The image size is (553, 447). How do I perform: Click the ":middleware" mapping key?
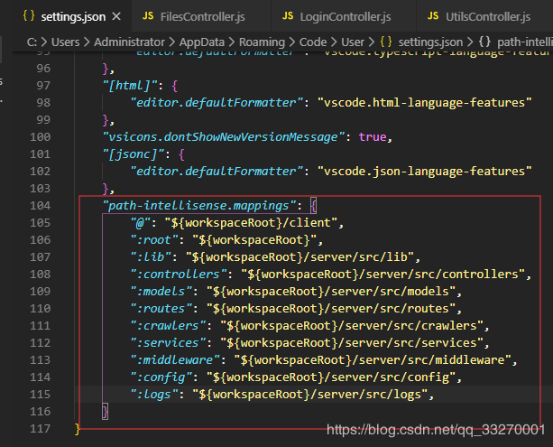(x=175, y=360)
